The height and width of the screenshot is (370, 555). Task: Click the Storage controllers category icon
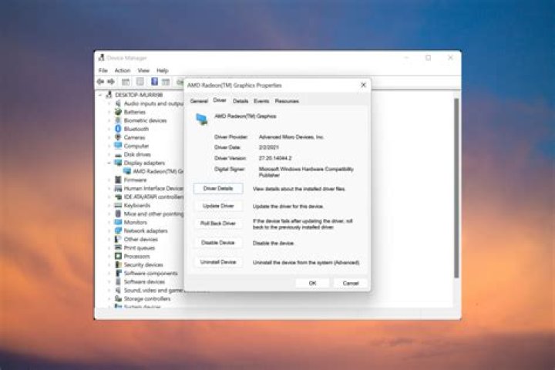pos(118,298)
